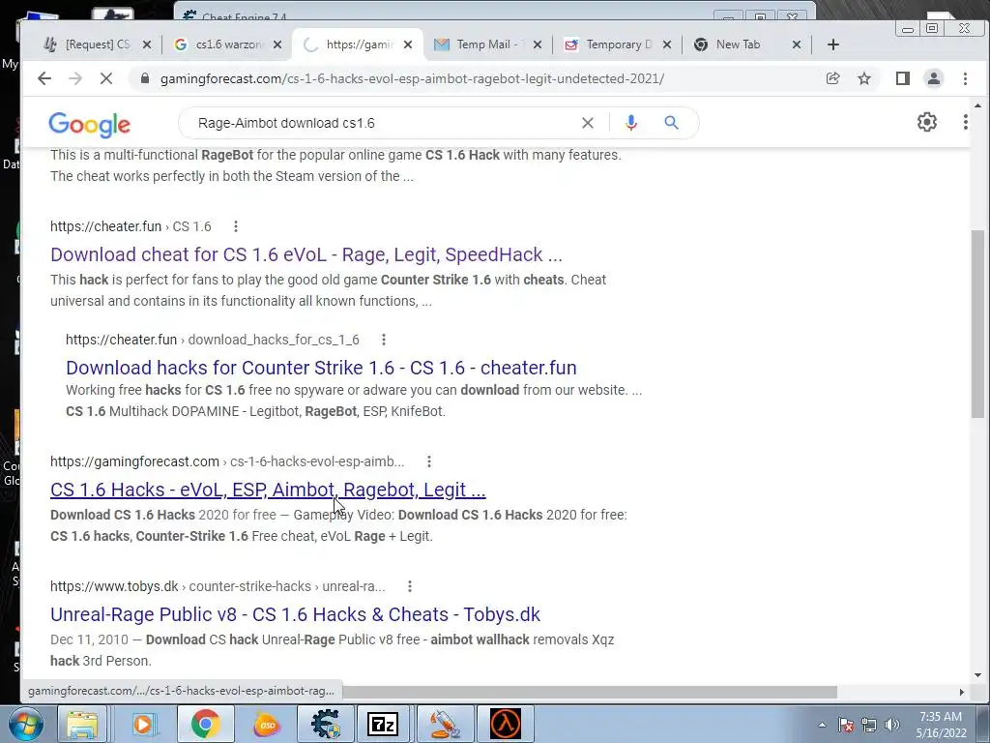Close the New Tab tab

coord(797,45)
